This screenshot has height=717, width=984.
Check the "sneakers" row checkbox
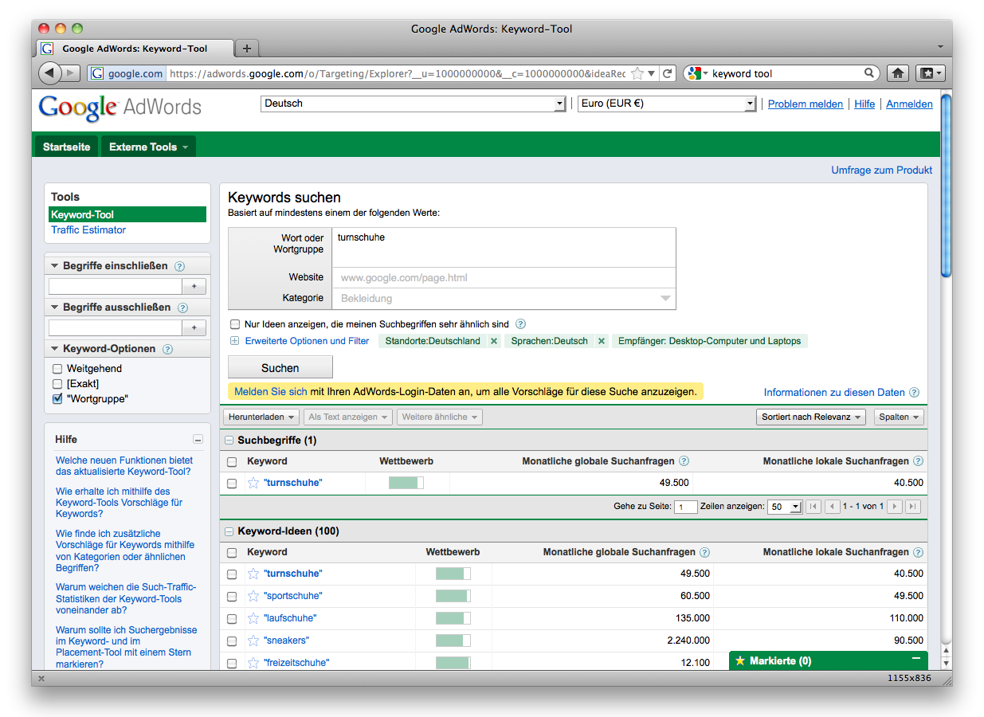232,641
